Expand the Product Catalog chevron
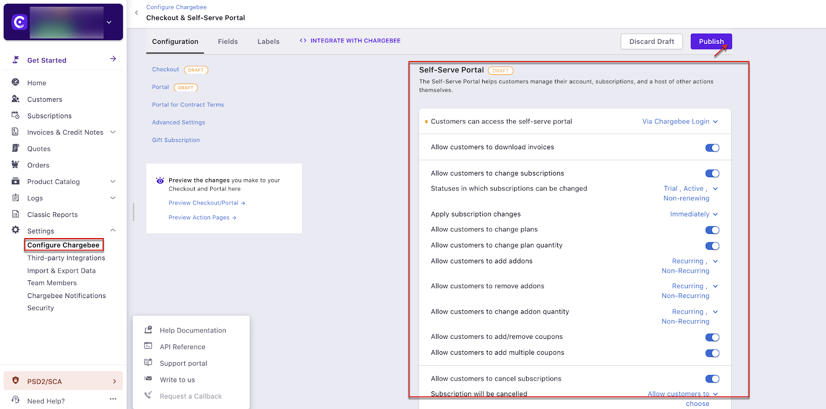 [113, 181]
